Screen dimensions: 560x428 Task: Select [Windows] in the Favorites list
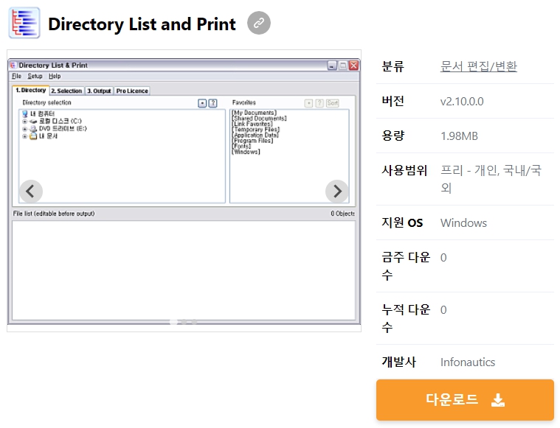point(246,152)
